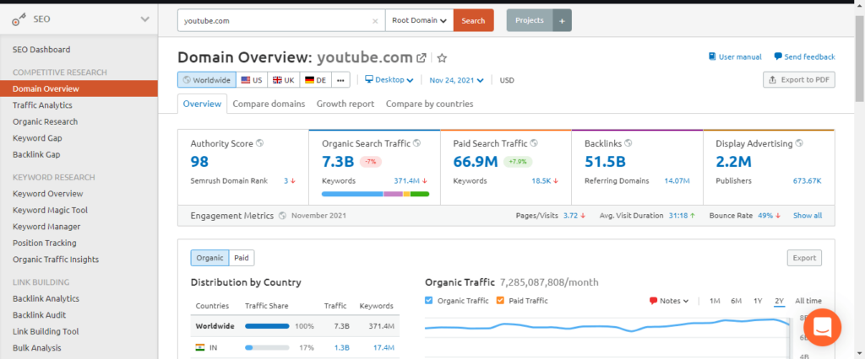This screenshot has width=865, height=359.
Task: Switch distribution to Organic
Action: (x=209, y=258)
